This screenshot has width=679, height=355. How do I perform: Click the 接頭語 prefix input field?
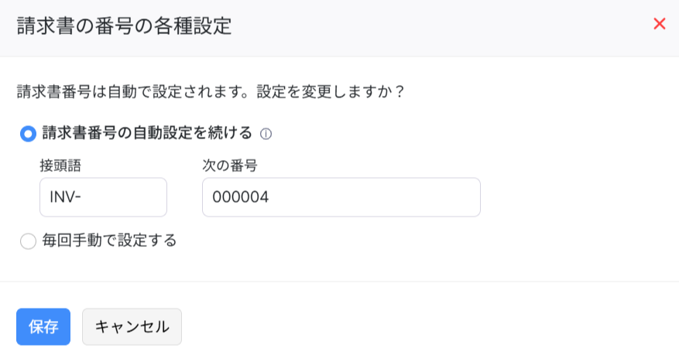(103, 197)
